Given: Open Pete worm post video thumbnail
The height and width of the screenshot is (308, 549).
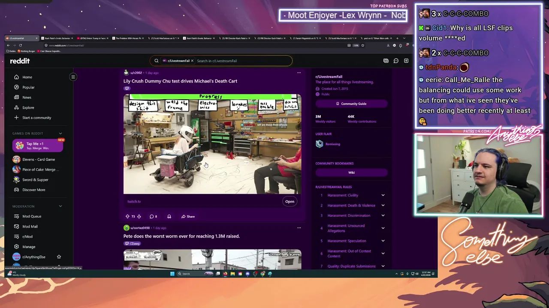Looking at the screenshot, I should pos(212,260).
